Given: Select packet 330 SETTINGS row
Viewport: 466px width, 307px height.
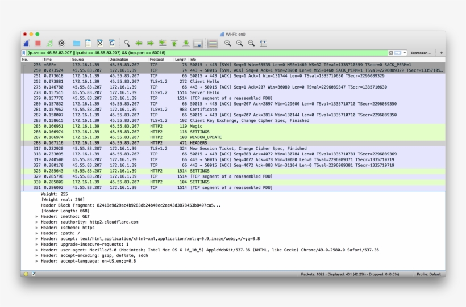Looking at the screenshot, I should pyautogui.click(x=233, y=182).
